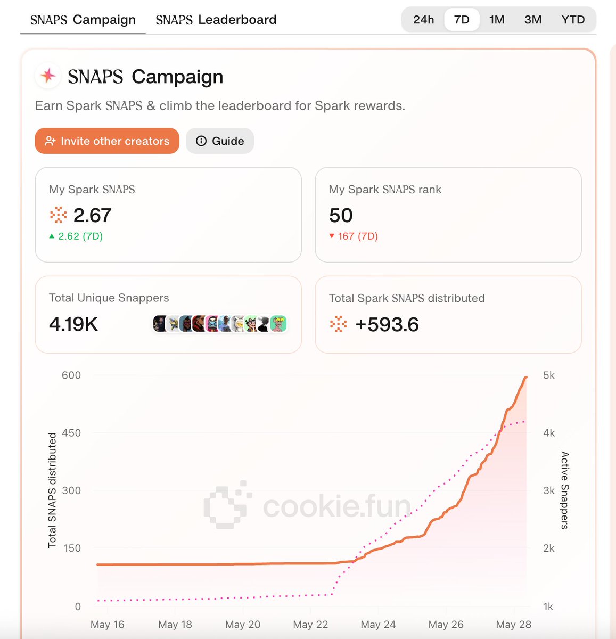This screenshot has width=616, height=639.
Task: Click the chart peak at May 28
Action: click(x=526, y=378)
